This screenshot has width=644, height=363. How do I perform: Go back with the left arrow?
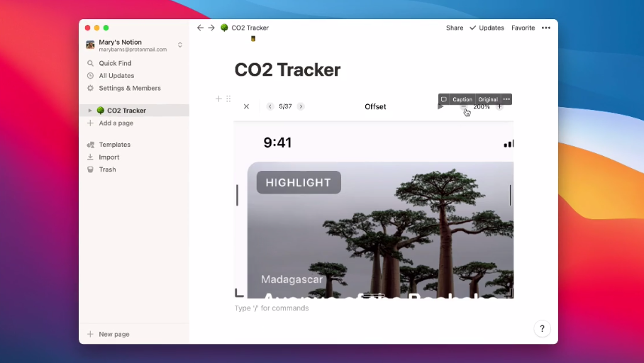point(200,28)
